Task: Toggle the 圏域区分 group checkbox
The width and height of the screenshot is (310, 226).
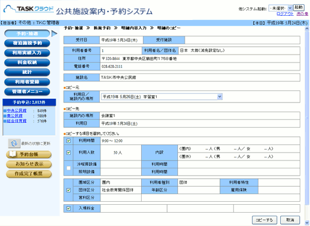Action: pyautogui.click(x=68, y=190)
